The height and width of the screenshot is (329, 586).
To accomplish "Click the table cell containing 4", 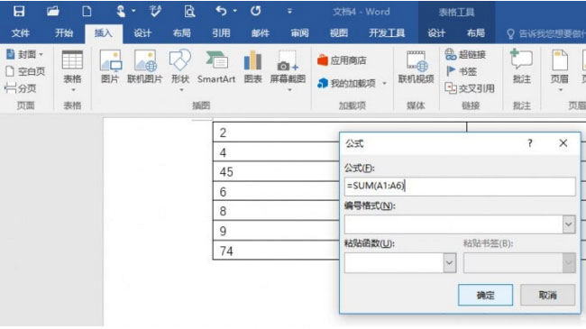I will point(276,151).
